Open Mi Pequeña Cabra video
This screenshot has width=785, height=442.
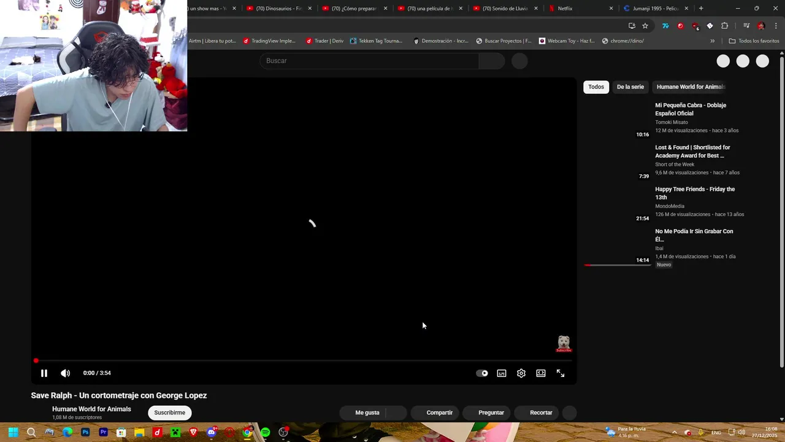coord(691,109)
